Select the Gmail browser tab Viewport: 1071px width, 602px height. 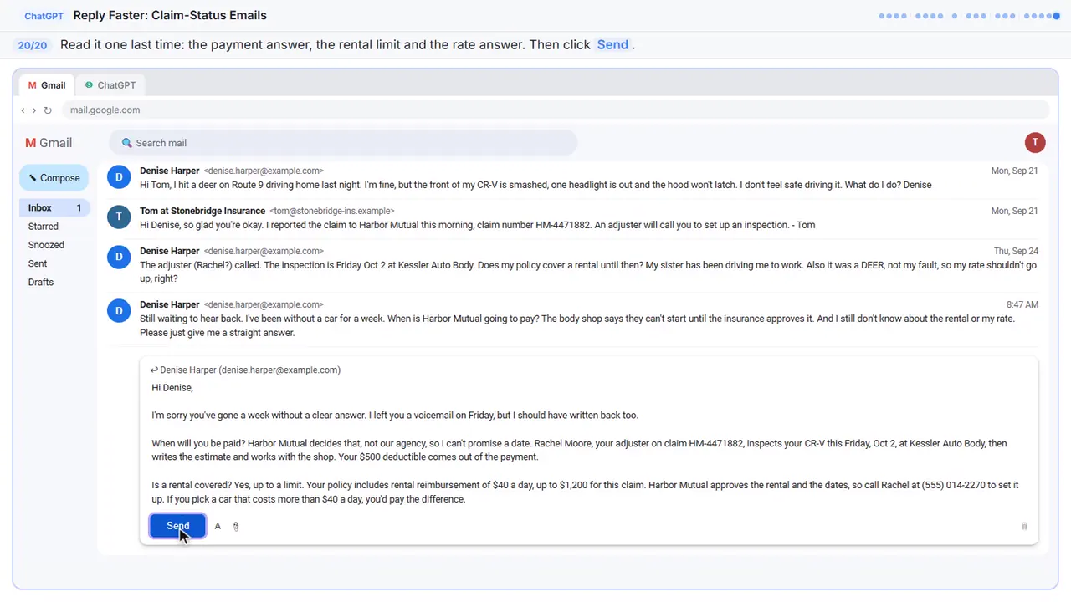coord(47,85)
